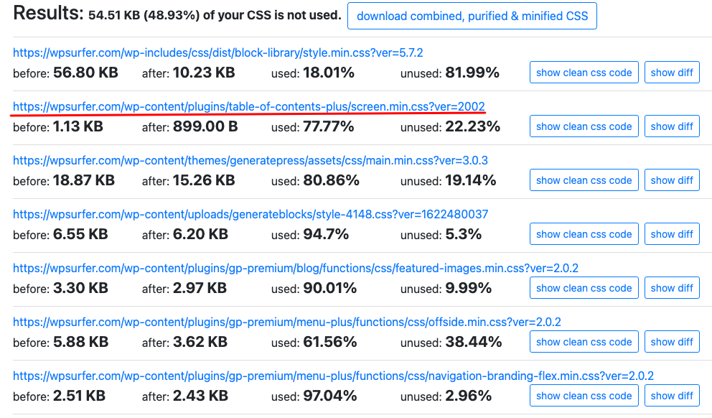
Task: Show diff for featured-images.min.css
Action: (672, 288)
